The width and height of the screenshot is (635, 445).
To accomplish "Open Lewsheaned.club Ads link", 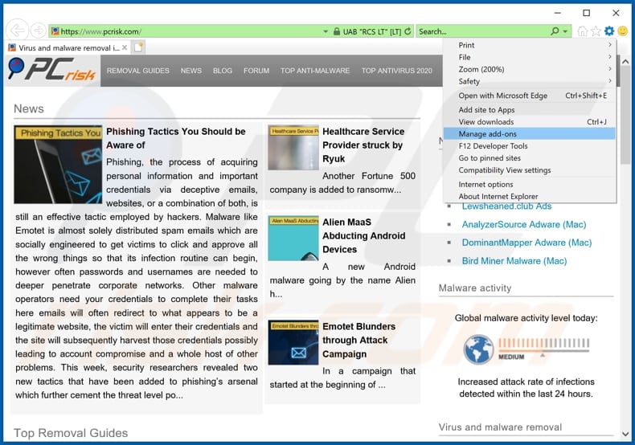I will pyautogui.click(x=506, y=206).
